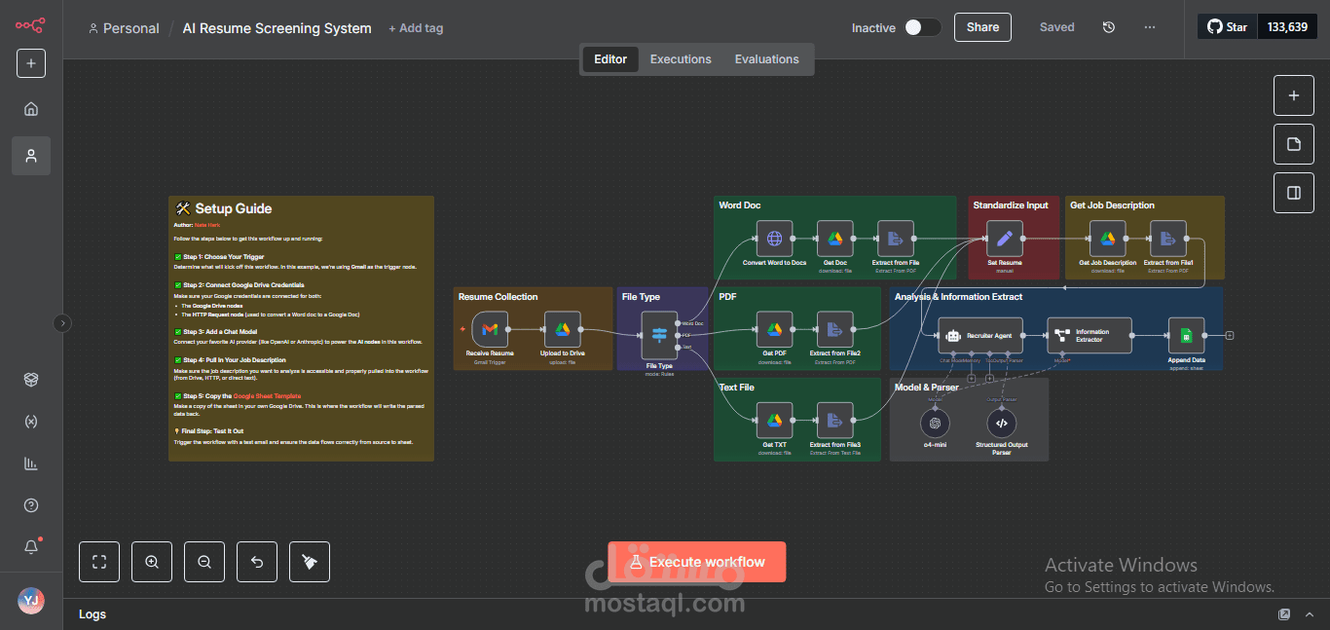The image size is (1330, 630).
Task: Select the Get Job Description Drive node
Action: click(1107, 239)
